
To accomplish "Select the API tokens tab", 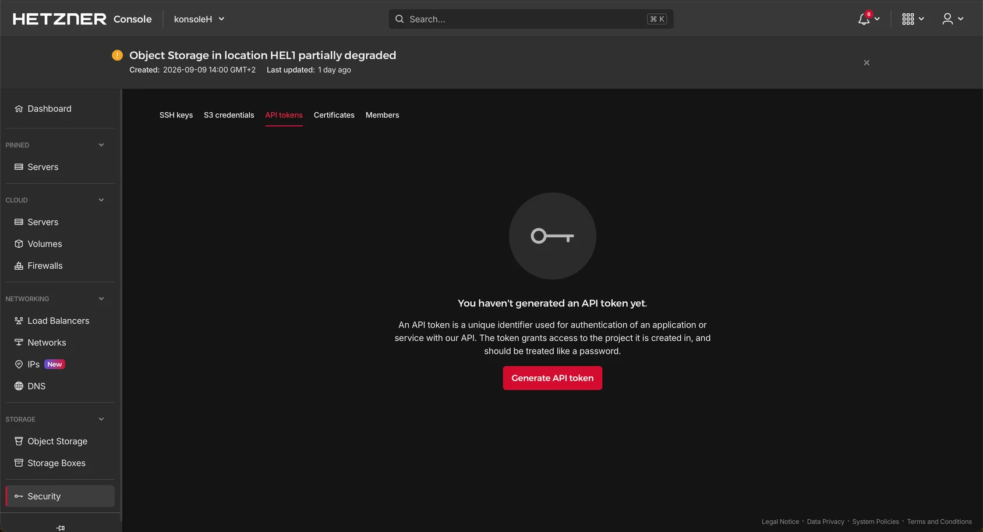I will click(284, 115).
